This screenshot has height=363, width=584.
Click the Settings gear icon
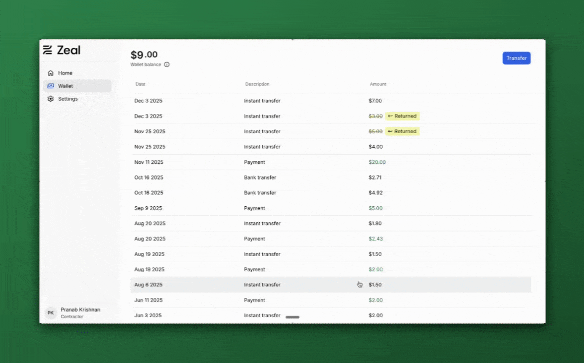(50, 99)
